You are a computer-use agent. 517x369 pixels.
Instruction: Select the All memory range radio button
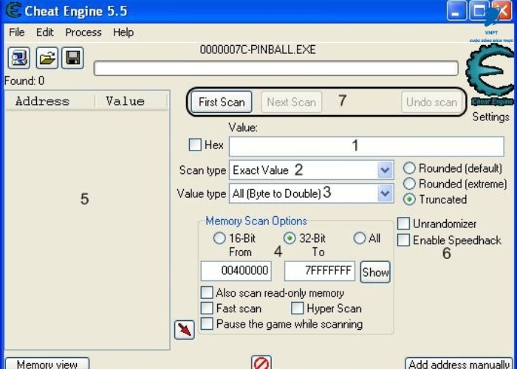pyautogui.click(x=360, y=238)
